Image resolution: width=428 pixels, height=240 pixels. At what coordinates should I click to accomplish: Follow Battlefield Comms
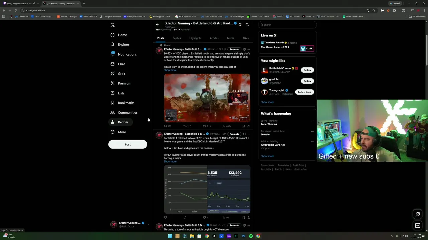tap(307, 70)
